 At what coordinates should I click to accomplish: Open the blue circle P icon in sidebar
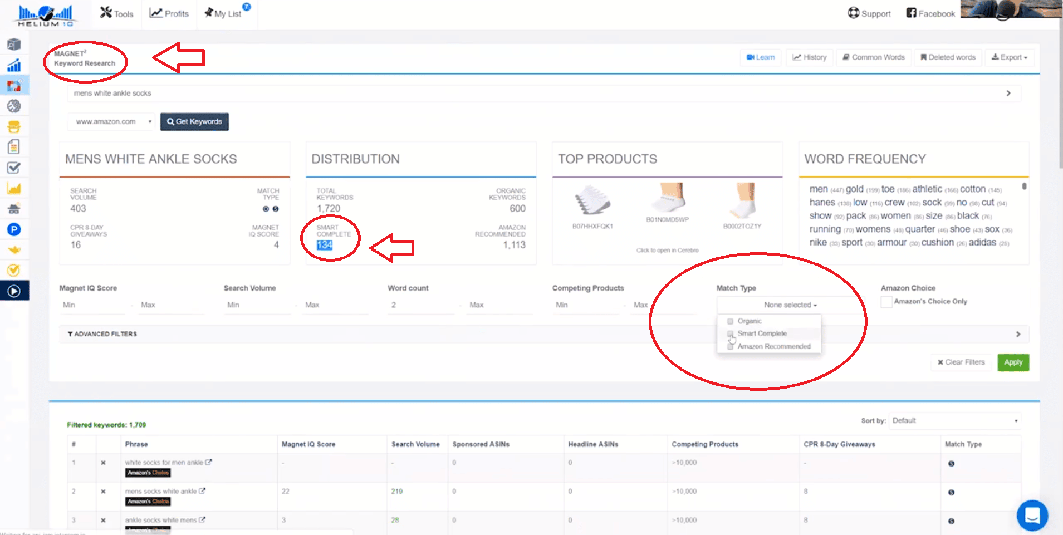pos(14,229)
